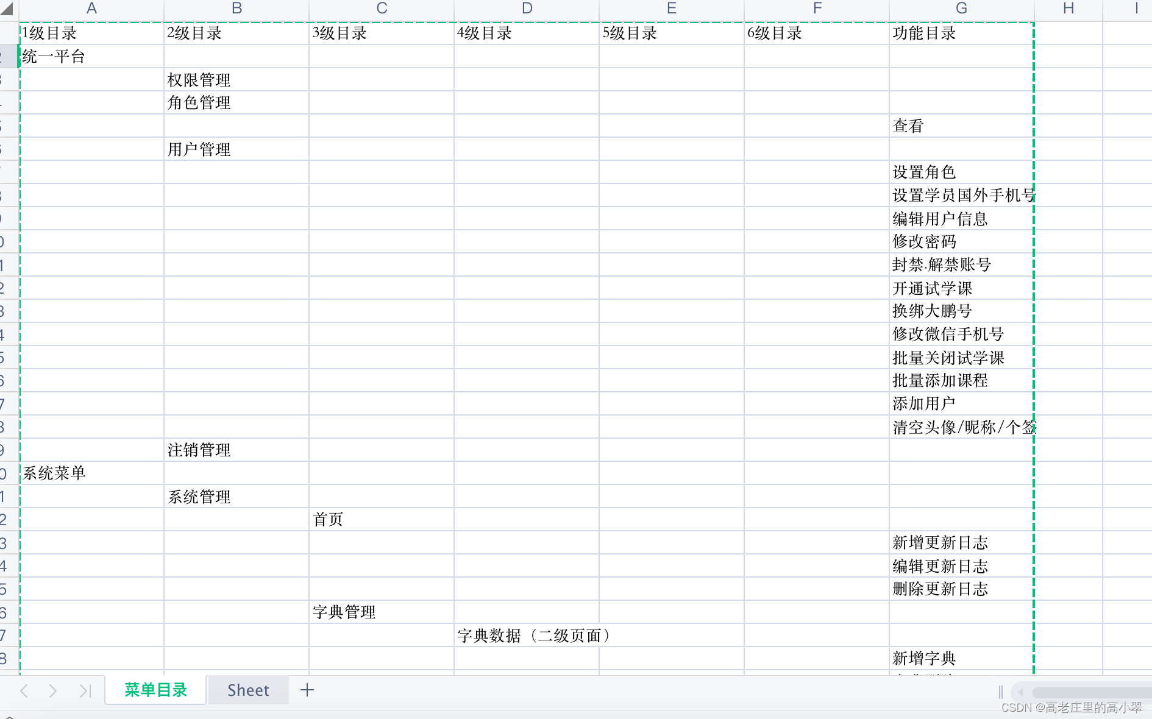Select the 统一平台 cell
1152x719 pixels.
tap(92, 57)
